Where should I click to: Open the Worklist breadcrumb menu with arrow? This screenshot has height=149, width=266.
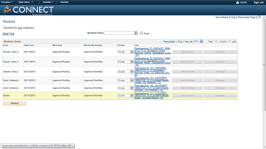click(x=48, y=2)
